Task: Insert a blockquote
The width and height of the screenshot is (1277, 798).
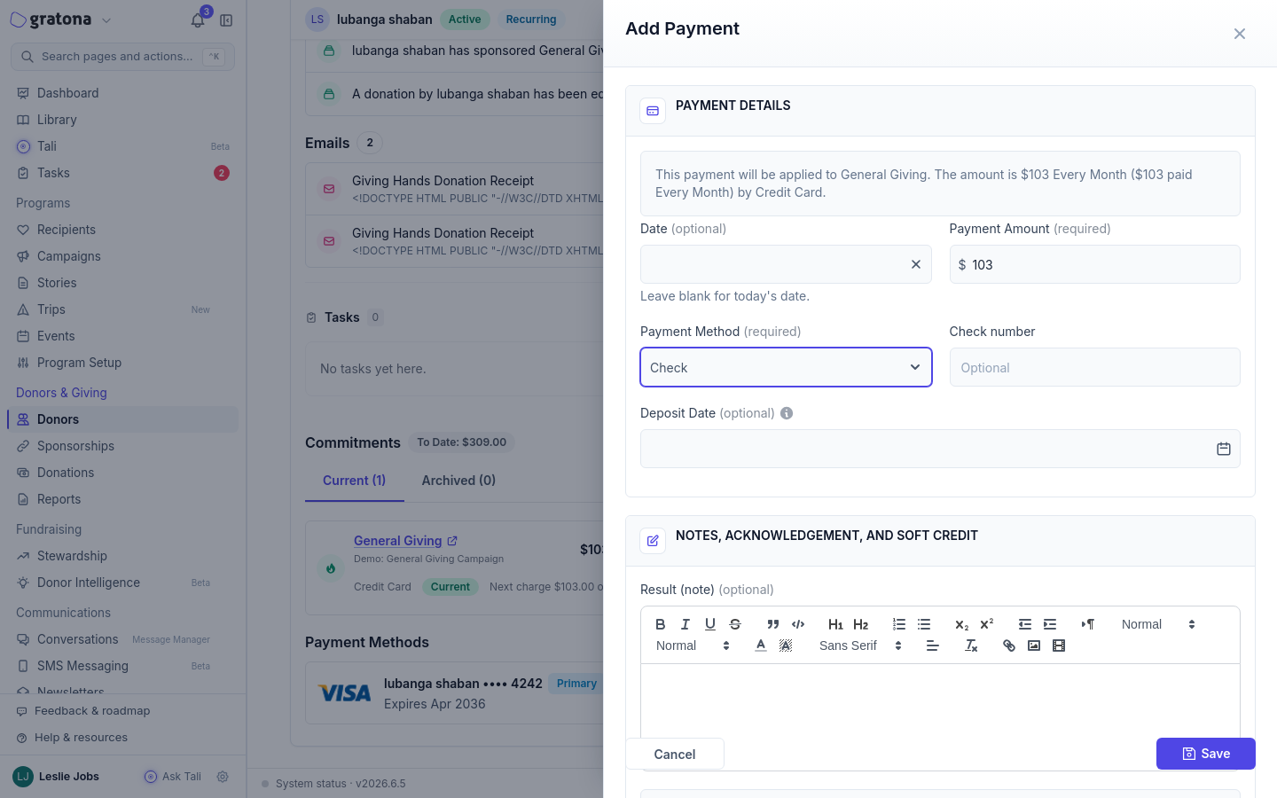Action: click(x=773, y=624)
